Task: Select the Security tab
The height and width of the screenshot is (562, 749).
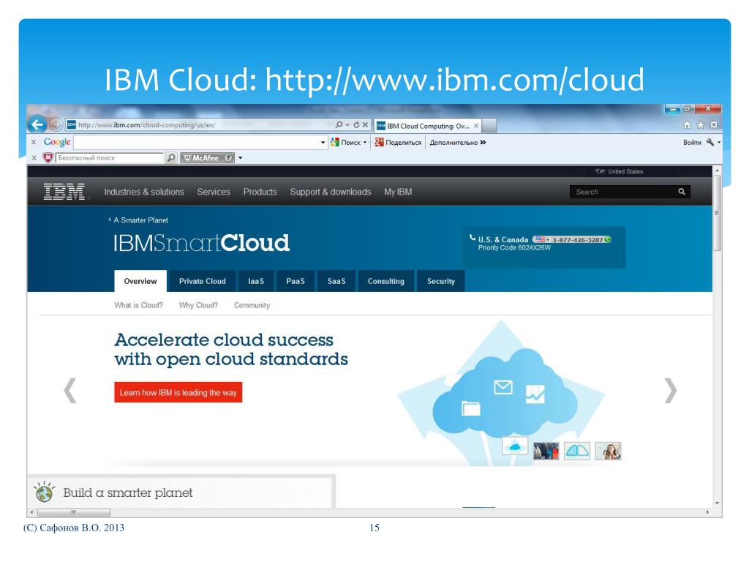Action: click(x=441, y=281)
